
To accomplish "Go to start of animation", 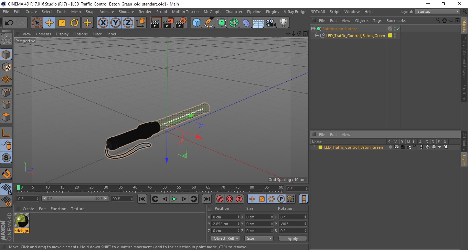I will tap(142, 199).
